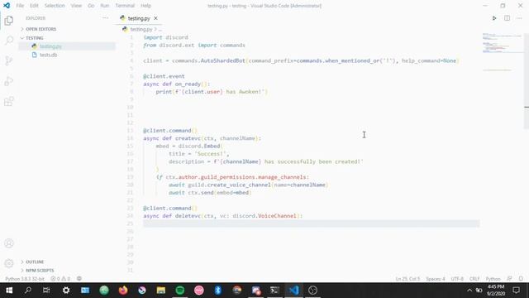Select testing.py in the Explorer tree
Screen dimensions: 529x298
pyautogui.click(x=50, y=46)
